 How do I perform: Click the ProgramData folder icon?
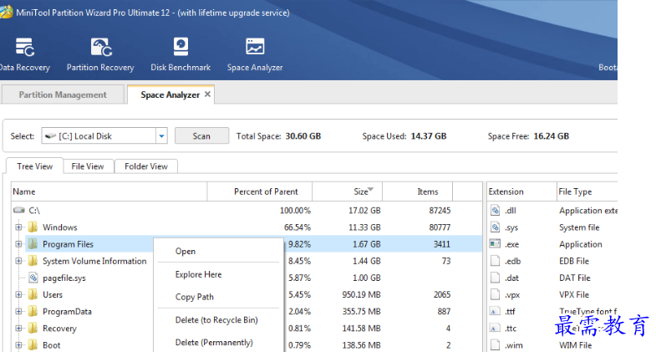click(x=33, y=311)
